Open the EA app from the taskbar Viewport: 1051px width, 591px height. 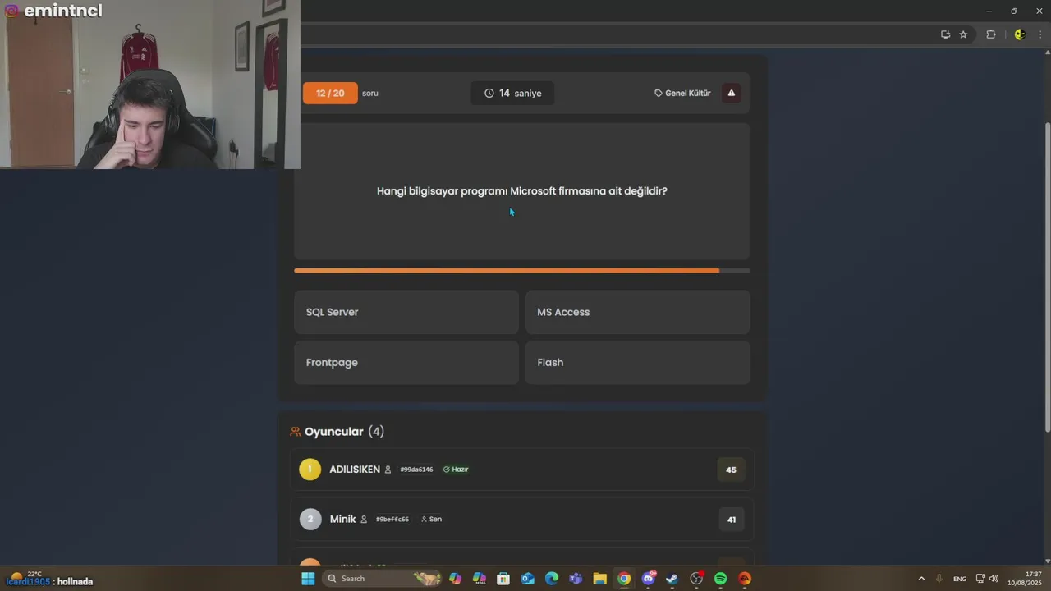point(745,579)
